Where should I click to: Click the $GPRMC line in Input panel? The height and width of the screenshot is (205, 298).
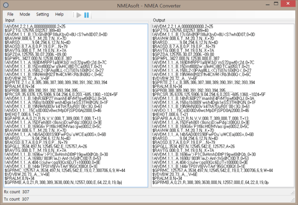[x=65, y=170]
